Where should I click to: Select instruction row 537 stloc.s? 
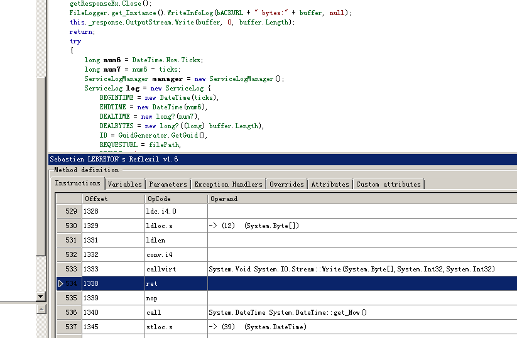[286, 327]
